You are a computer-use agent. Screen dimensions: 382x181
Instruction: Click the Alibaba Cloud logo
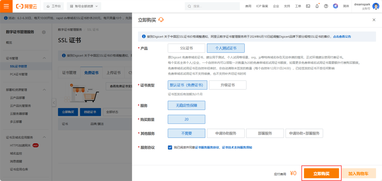[27, 6]
